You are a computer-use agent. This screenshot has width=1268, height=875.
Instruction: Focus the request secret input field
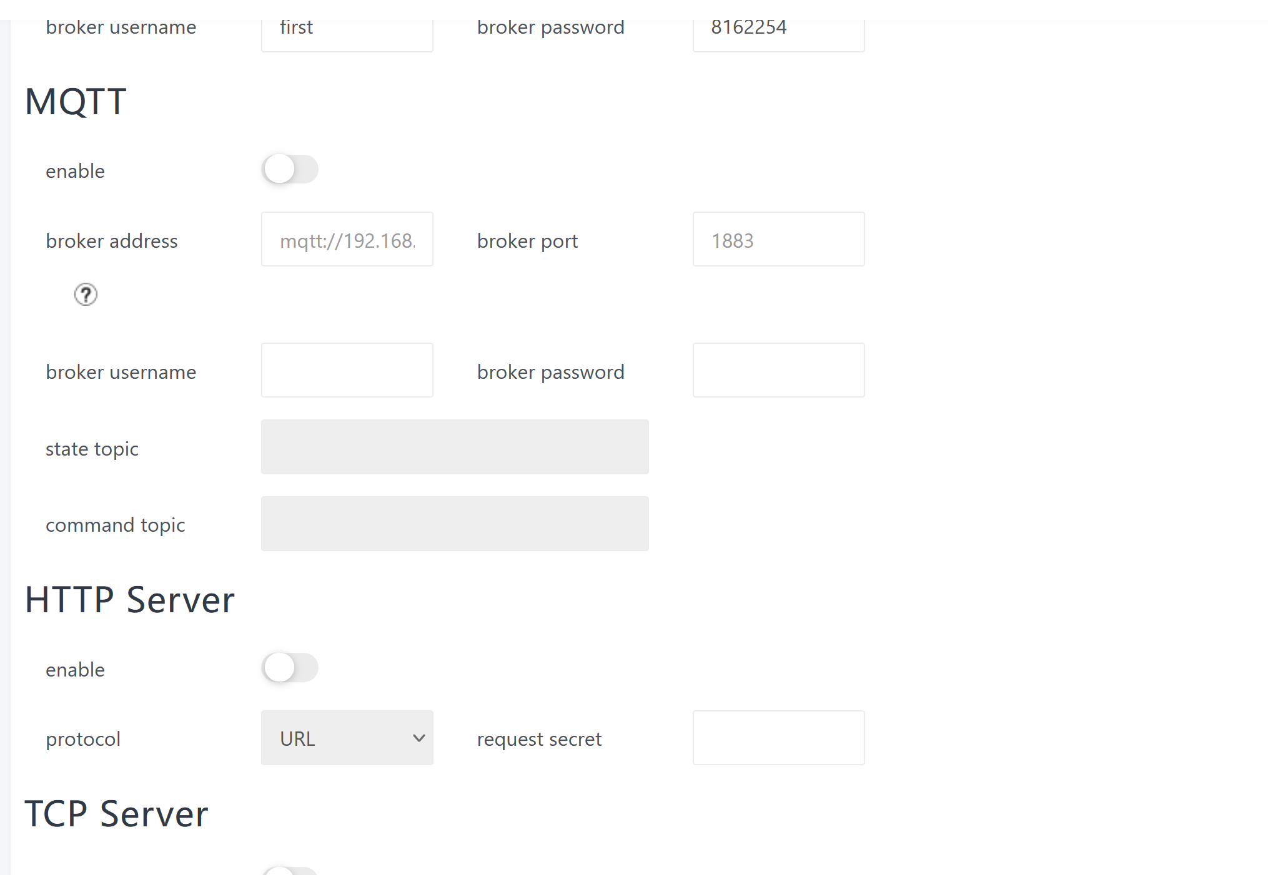[x=778, y=738]
